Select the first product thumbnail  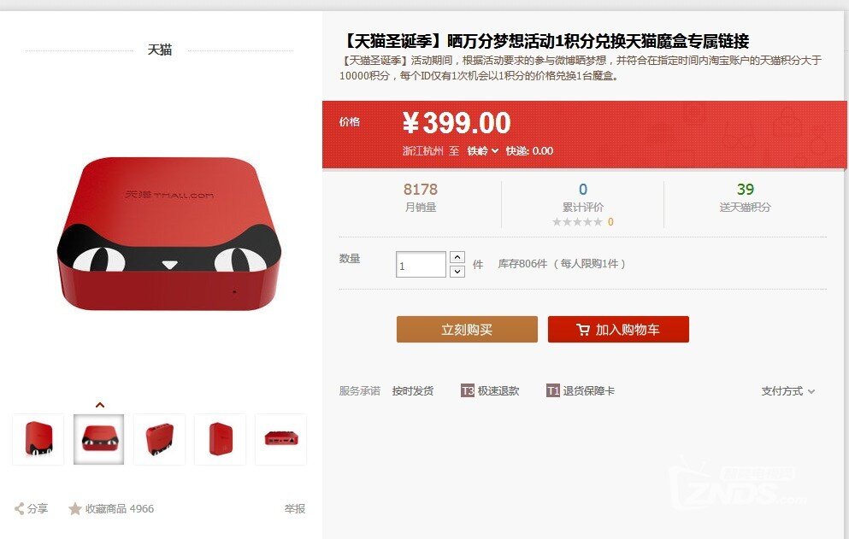coord(38,439)
